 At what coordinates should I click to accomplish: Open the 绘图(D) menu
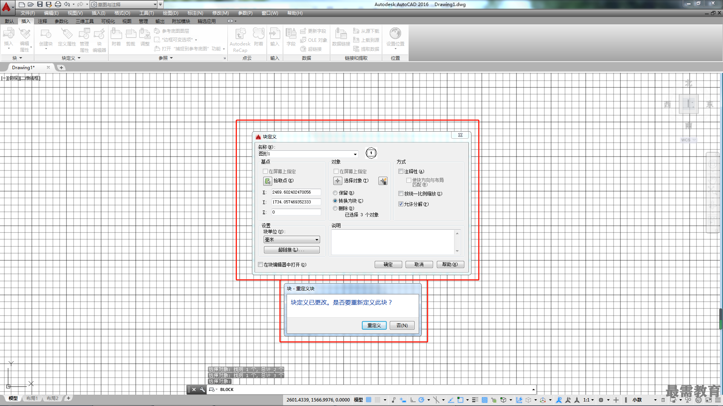(171, 13)
